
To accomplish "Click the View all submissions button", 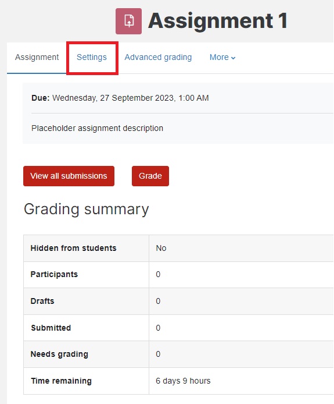I will 69,176.
